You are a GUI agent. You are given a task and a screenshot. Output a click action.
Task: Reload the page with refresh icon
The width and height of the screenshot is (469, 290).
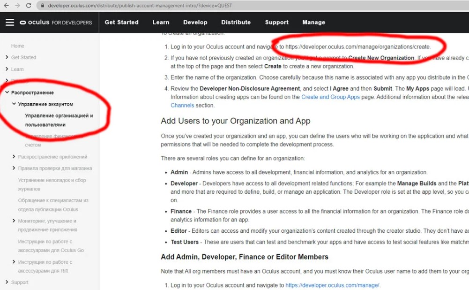(x=29, y=6)
